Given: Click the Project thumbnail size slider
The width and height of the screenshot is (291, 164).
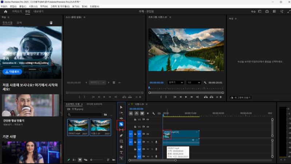Looking at the screenshot, I should coord(96,160).
